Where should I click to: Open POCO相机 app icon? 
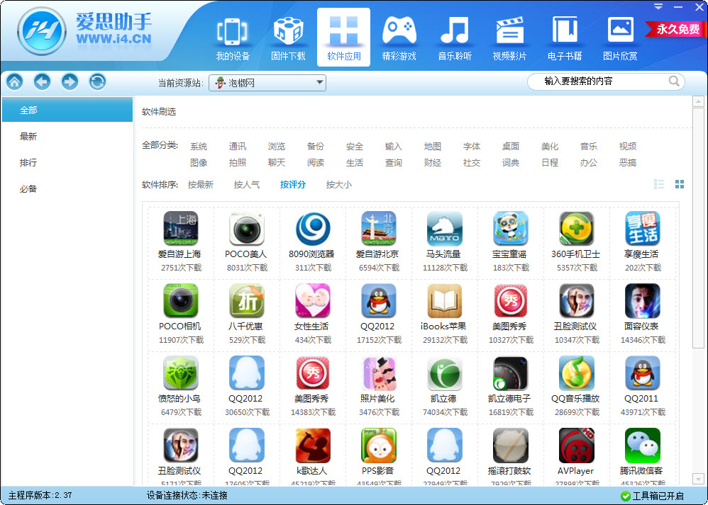(181, 301)
